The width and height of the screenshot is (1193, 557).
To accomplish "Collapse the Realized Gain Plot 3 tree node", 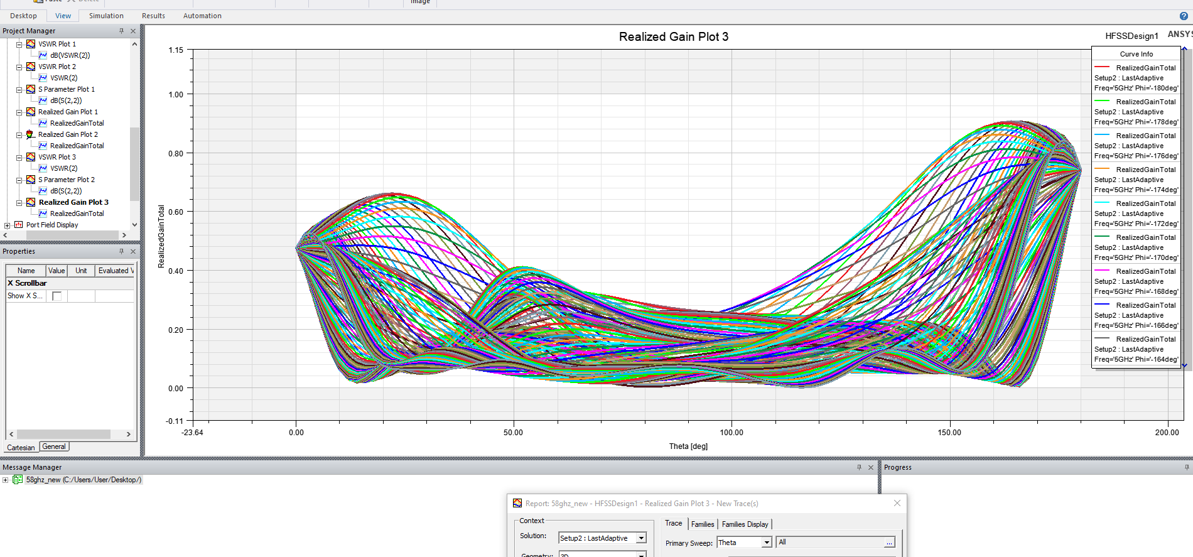I will click(19, 202).
